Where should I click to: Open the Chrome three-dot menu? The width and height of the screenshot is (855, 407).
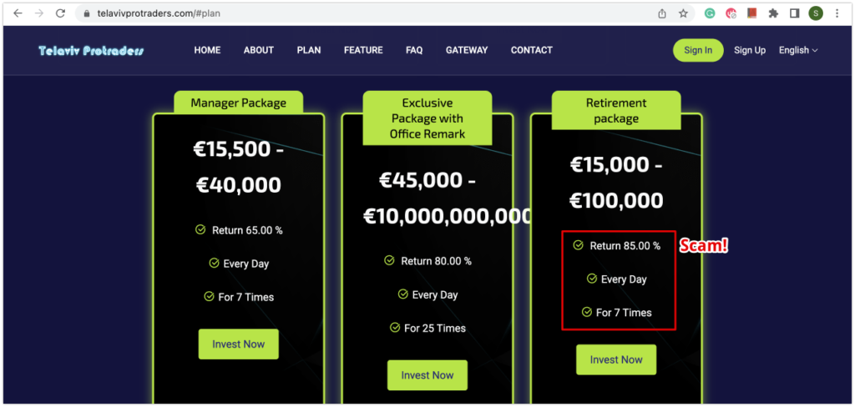pyautogui.click(x=837, y=13)
